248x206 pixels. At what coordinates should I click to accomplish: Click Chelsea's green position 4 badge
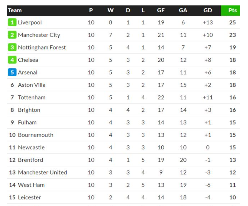12,60
